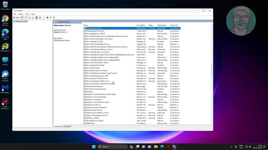This screenshot has height=150, width=268.
Task: Click the Refresh icon in toolbar
Action: (x=29, y=17)
